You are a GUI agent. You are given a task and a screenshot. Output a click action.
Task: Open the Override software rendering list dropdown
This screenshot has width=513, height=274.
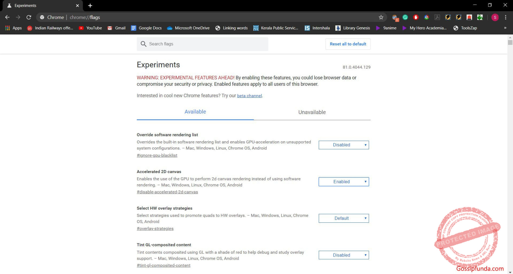point(343,145)
